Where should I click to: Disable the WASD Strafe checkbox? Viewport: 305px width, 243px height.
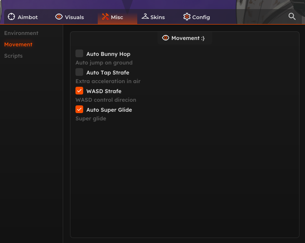(80, 91)
